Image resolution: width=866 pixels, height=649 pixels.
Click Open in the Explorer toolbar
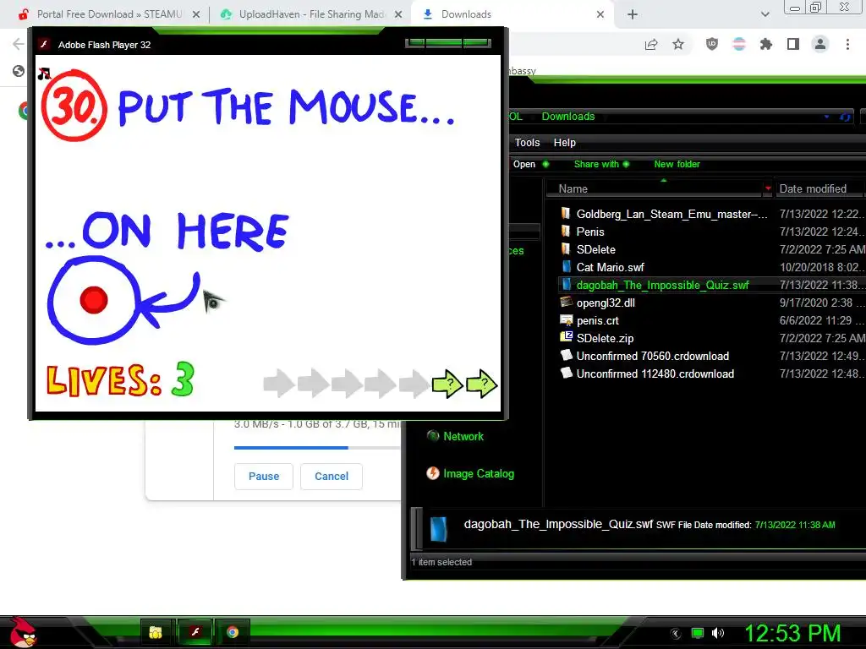(524, 164)
